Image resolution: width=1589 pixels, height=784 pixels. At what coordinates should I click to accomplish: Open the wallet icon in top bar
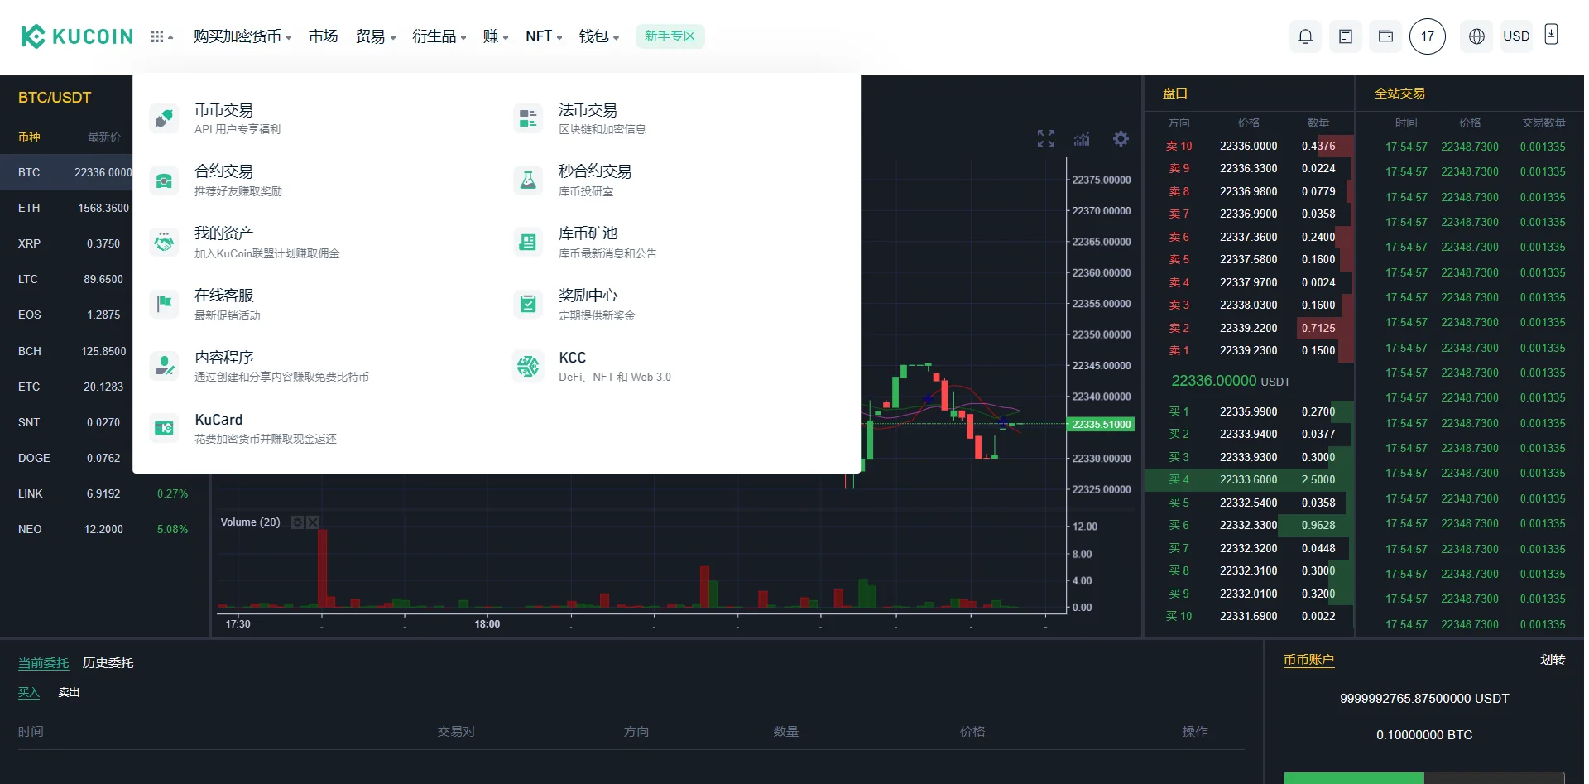[1385, 36]
